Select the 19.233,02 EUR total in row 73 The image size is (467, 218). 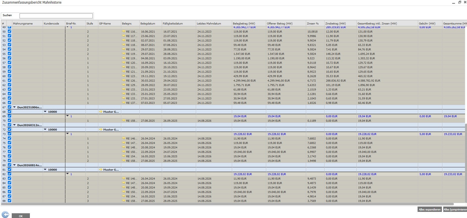coord(454,134)
